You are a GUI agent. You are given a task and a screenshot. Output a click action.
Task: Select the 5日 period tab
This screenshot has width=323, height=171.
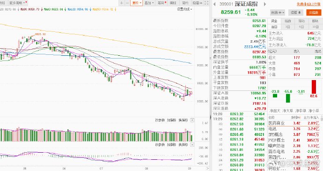point(301,27)
